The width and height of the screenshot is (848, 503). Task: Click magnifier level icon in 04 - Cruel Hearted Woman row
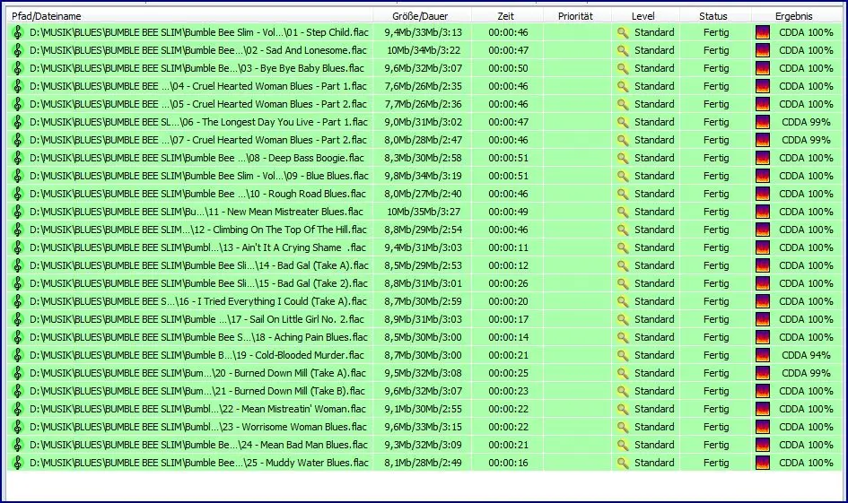(x=623, y=86)
